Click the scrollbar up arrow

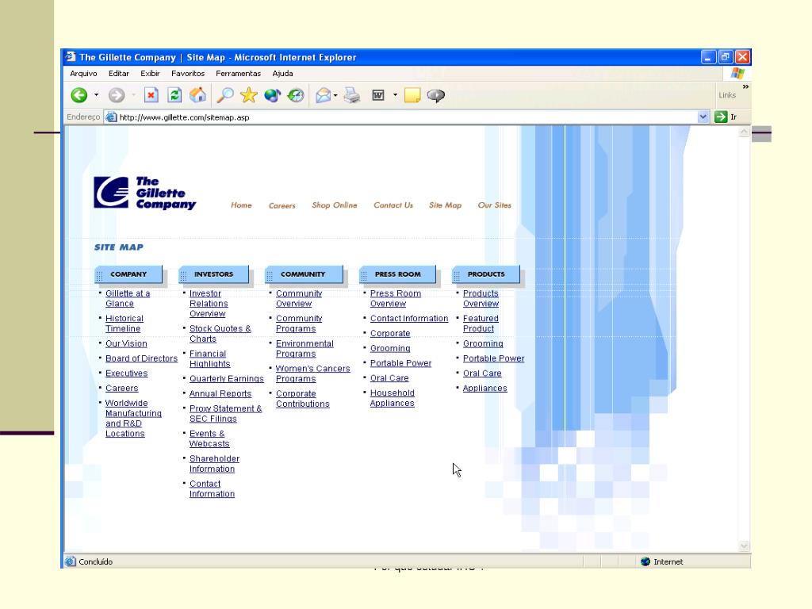pos(744,132)
